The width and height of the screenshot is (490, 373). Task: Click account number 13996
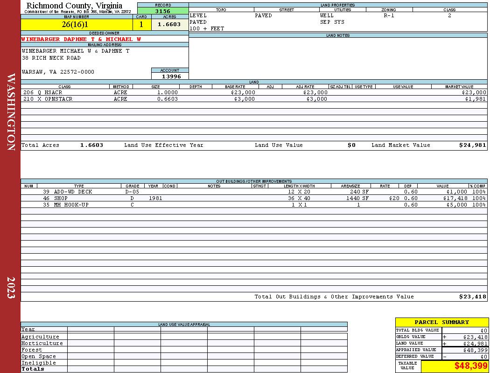tap(171, 76)
